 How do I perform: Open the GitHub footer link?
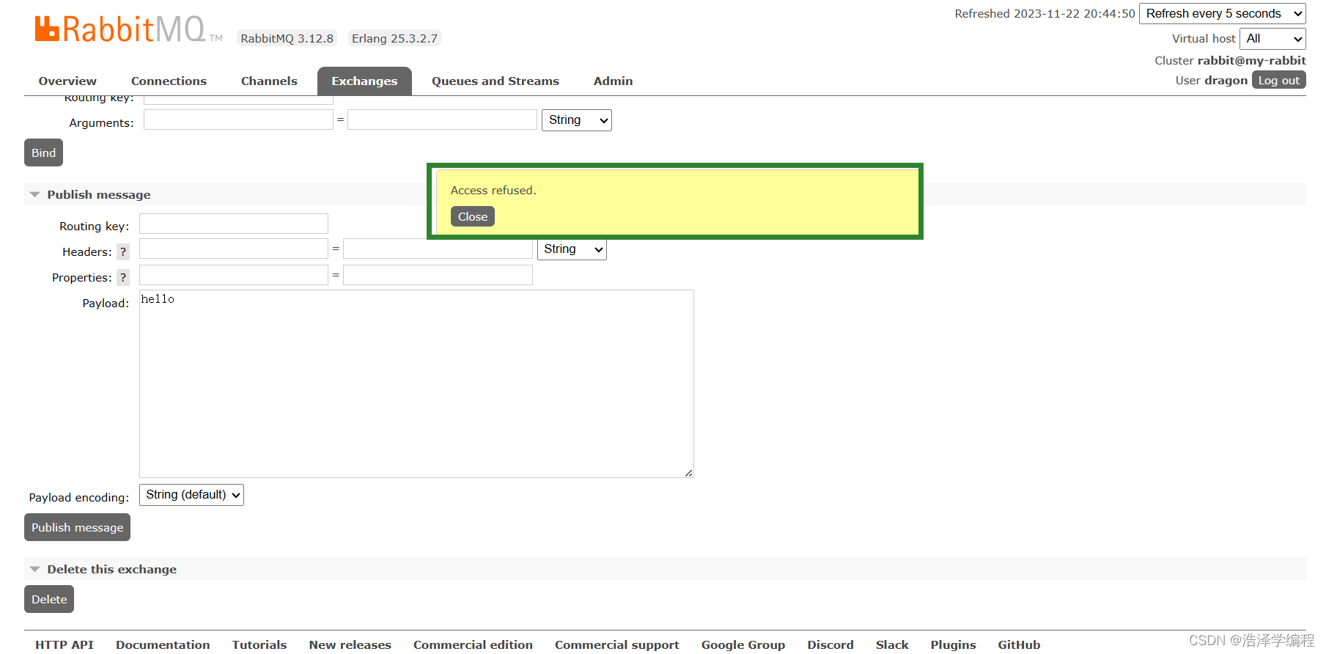point(1019,644)
